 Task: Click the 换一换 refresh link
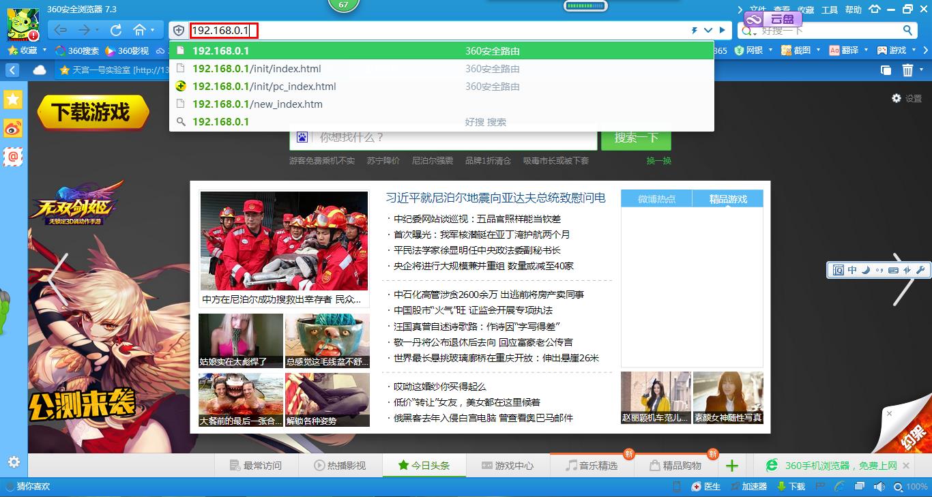click(659, 161)
